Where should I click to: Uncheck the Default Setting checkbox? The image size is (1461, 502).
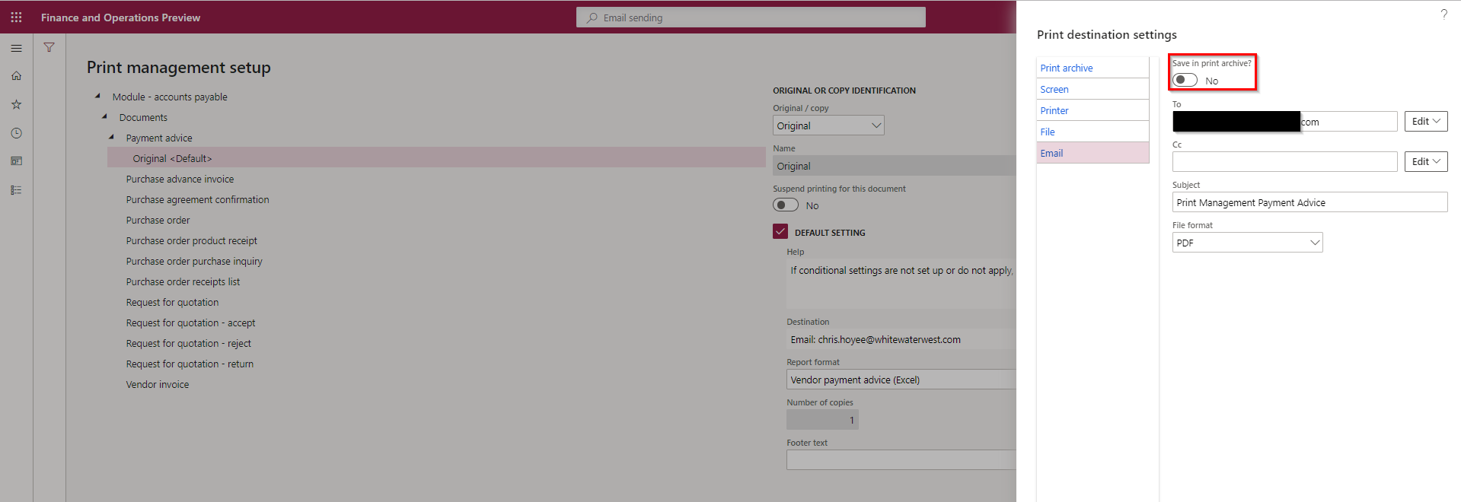coord(780,232)
